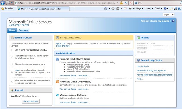Click the browser Back arrow button
This screenshot has width=182, height=109.
point(3,3)
